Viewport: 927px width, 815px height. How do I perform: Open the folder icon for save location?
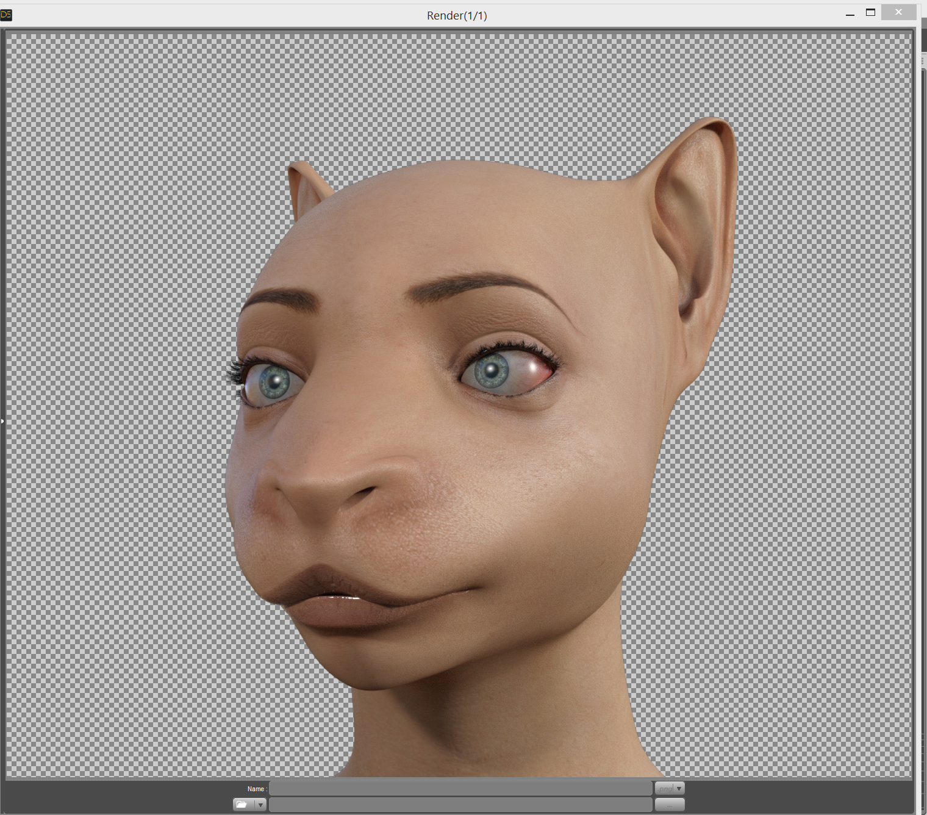[x=243, y=805]
